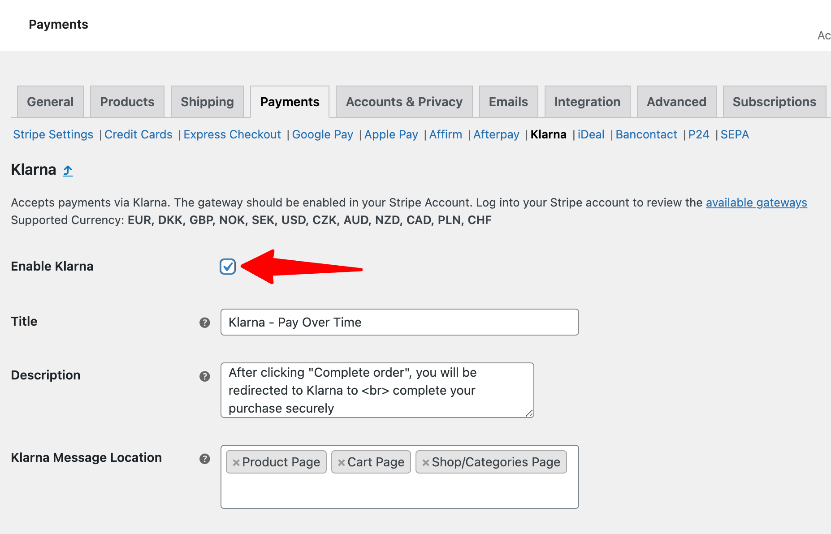Open the Affirm payment settings
Screen dimensions: 831x534
click(446, 134)
